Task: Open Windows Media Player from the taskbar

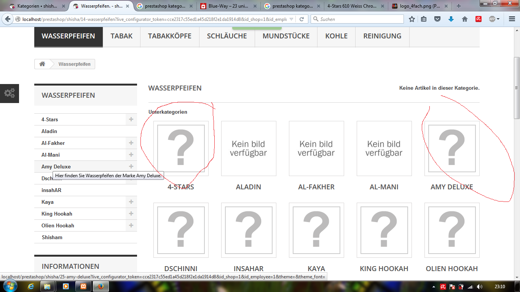Action: pos(65,286)
